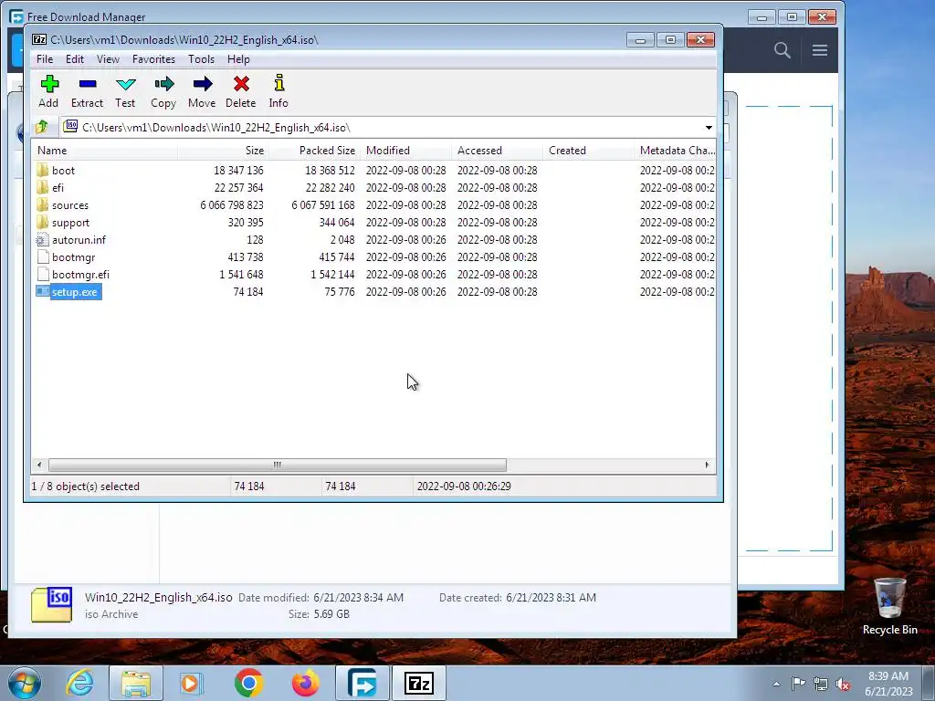
Task: Sort by the Accessed column header
Action: pyautogui.click(x=498, y=151)
